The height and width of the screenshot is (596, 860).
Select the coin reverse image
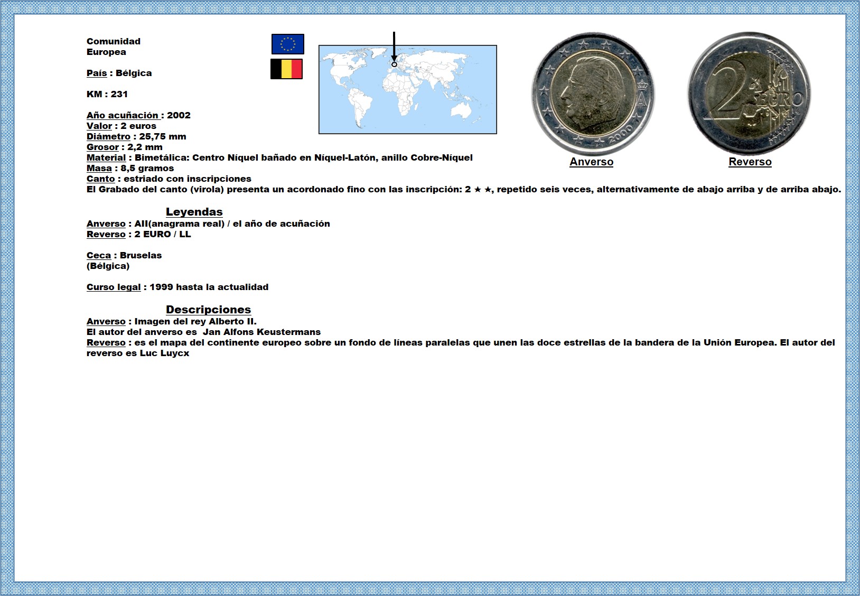(x=749, y=93)
